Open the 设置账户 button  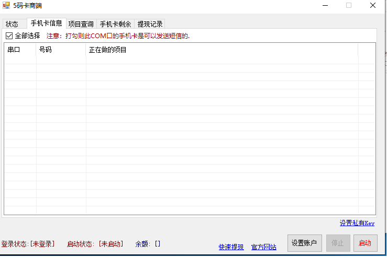tap(305, 243)
